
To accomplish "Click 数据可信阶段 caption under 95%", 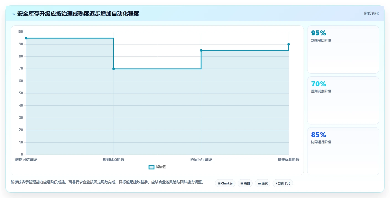I will pos(321,40).
